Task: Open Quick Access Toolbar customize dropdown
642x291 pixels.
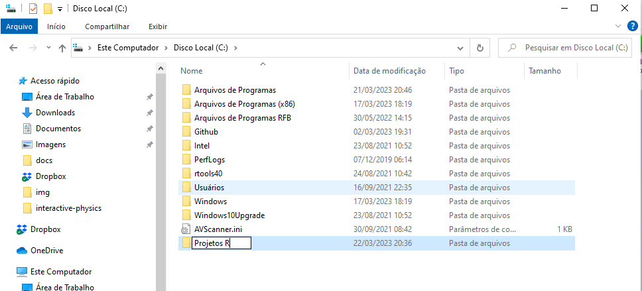Action: tap(60, 9)
